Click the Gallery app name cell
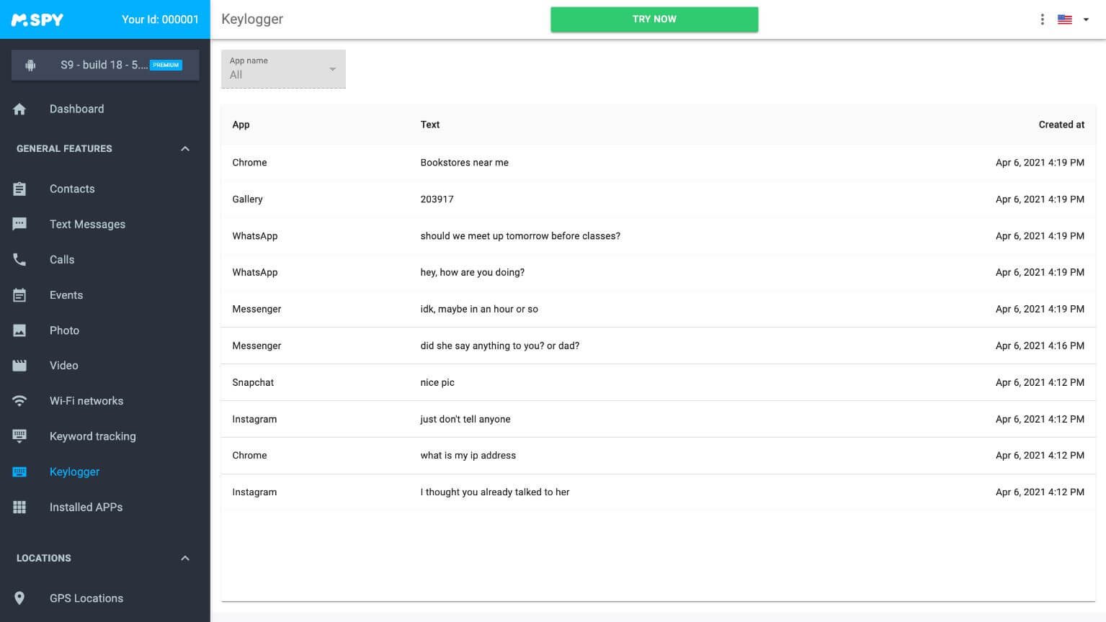Viewport: 1106px width, 622px height. [x=247, y=199]
